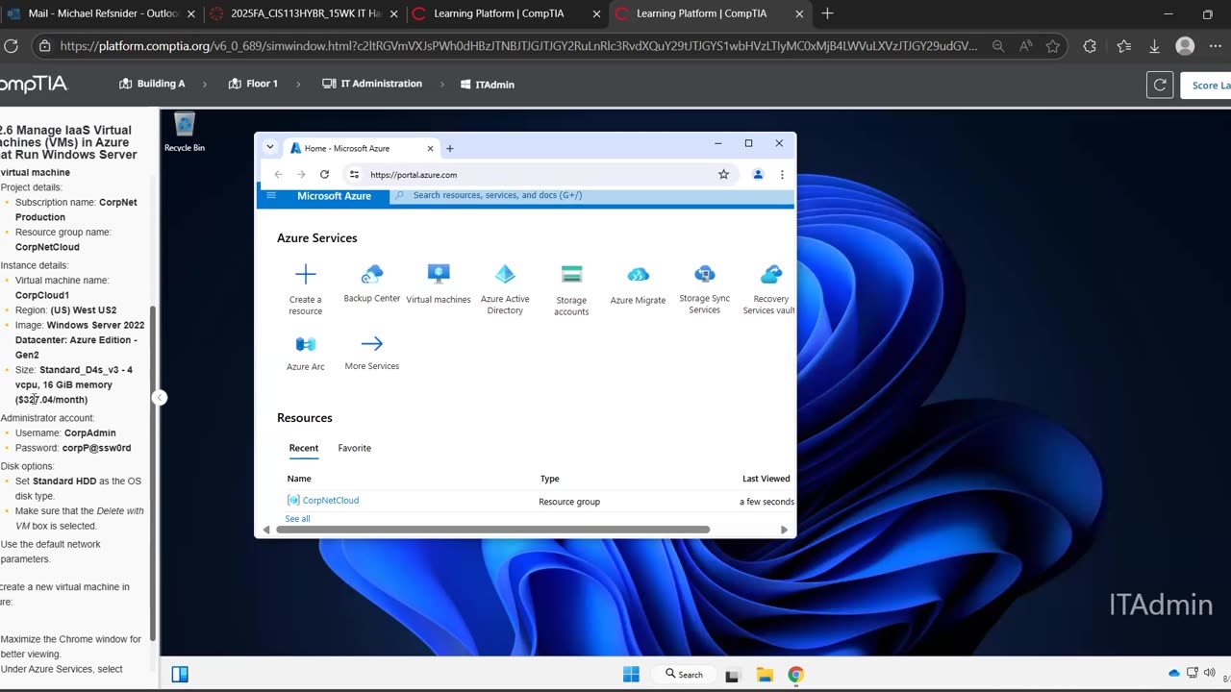Click the Microsoft Azure header logo

coord(334,195)
